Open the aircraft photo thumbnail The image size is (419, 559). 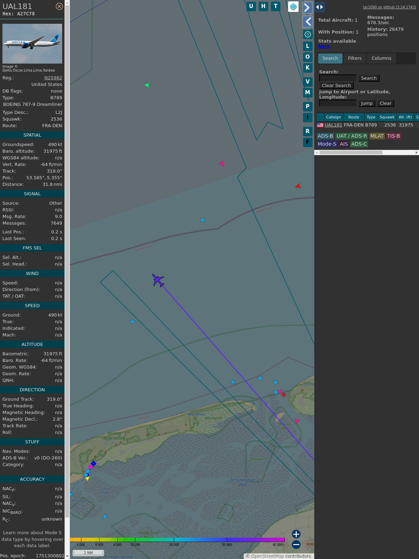click(x=32, y=44)
